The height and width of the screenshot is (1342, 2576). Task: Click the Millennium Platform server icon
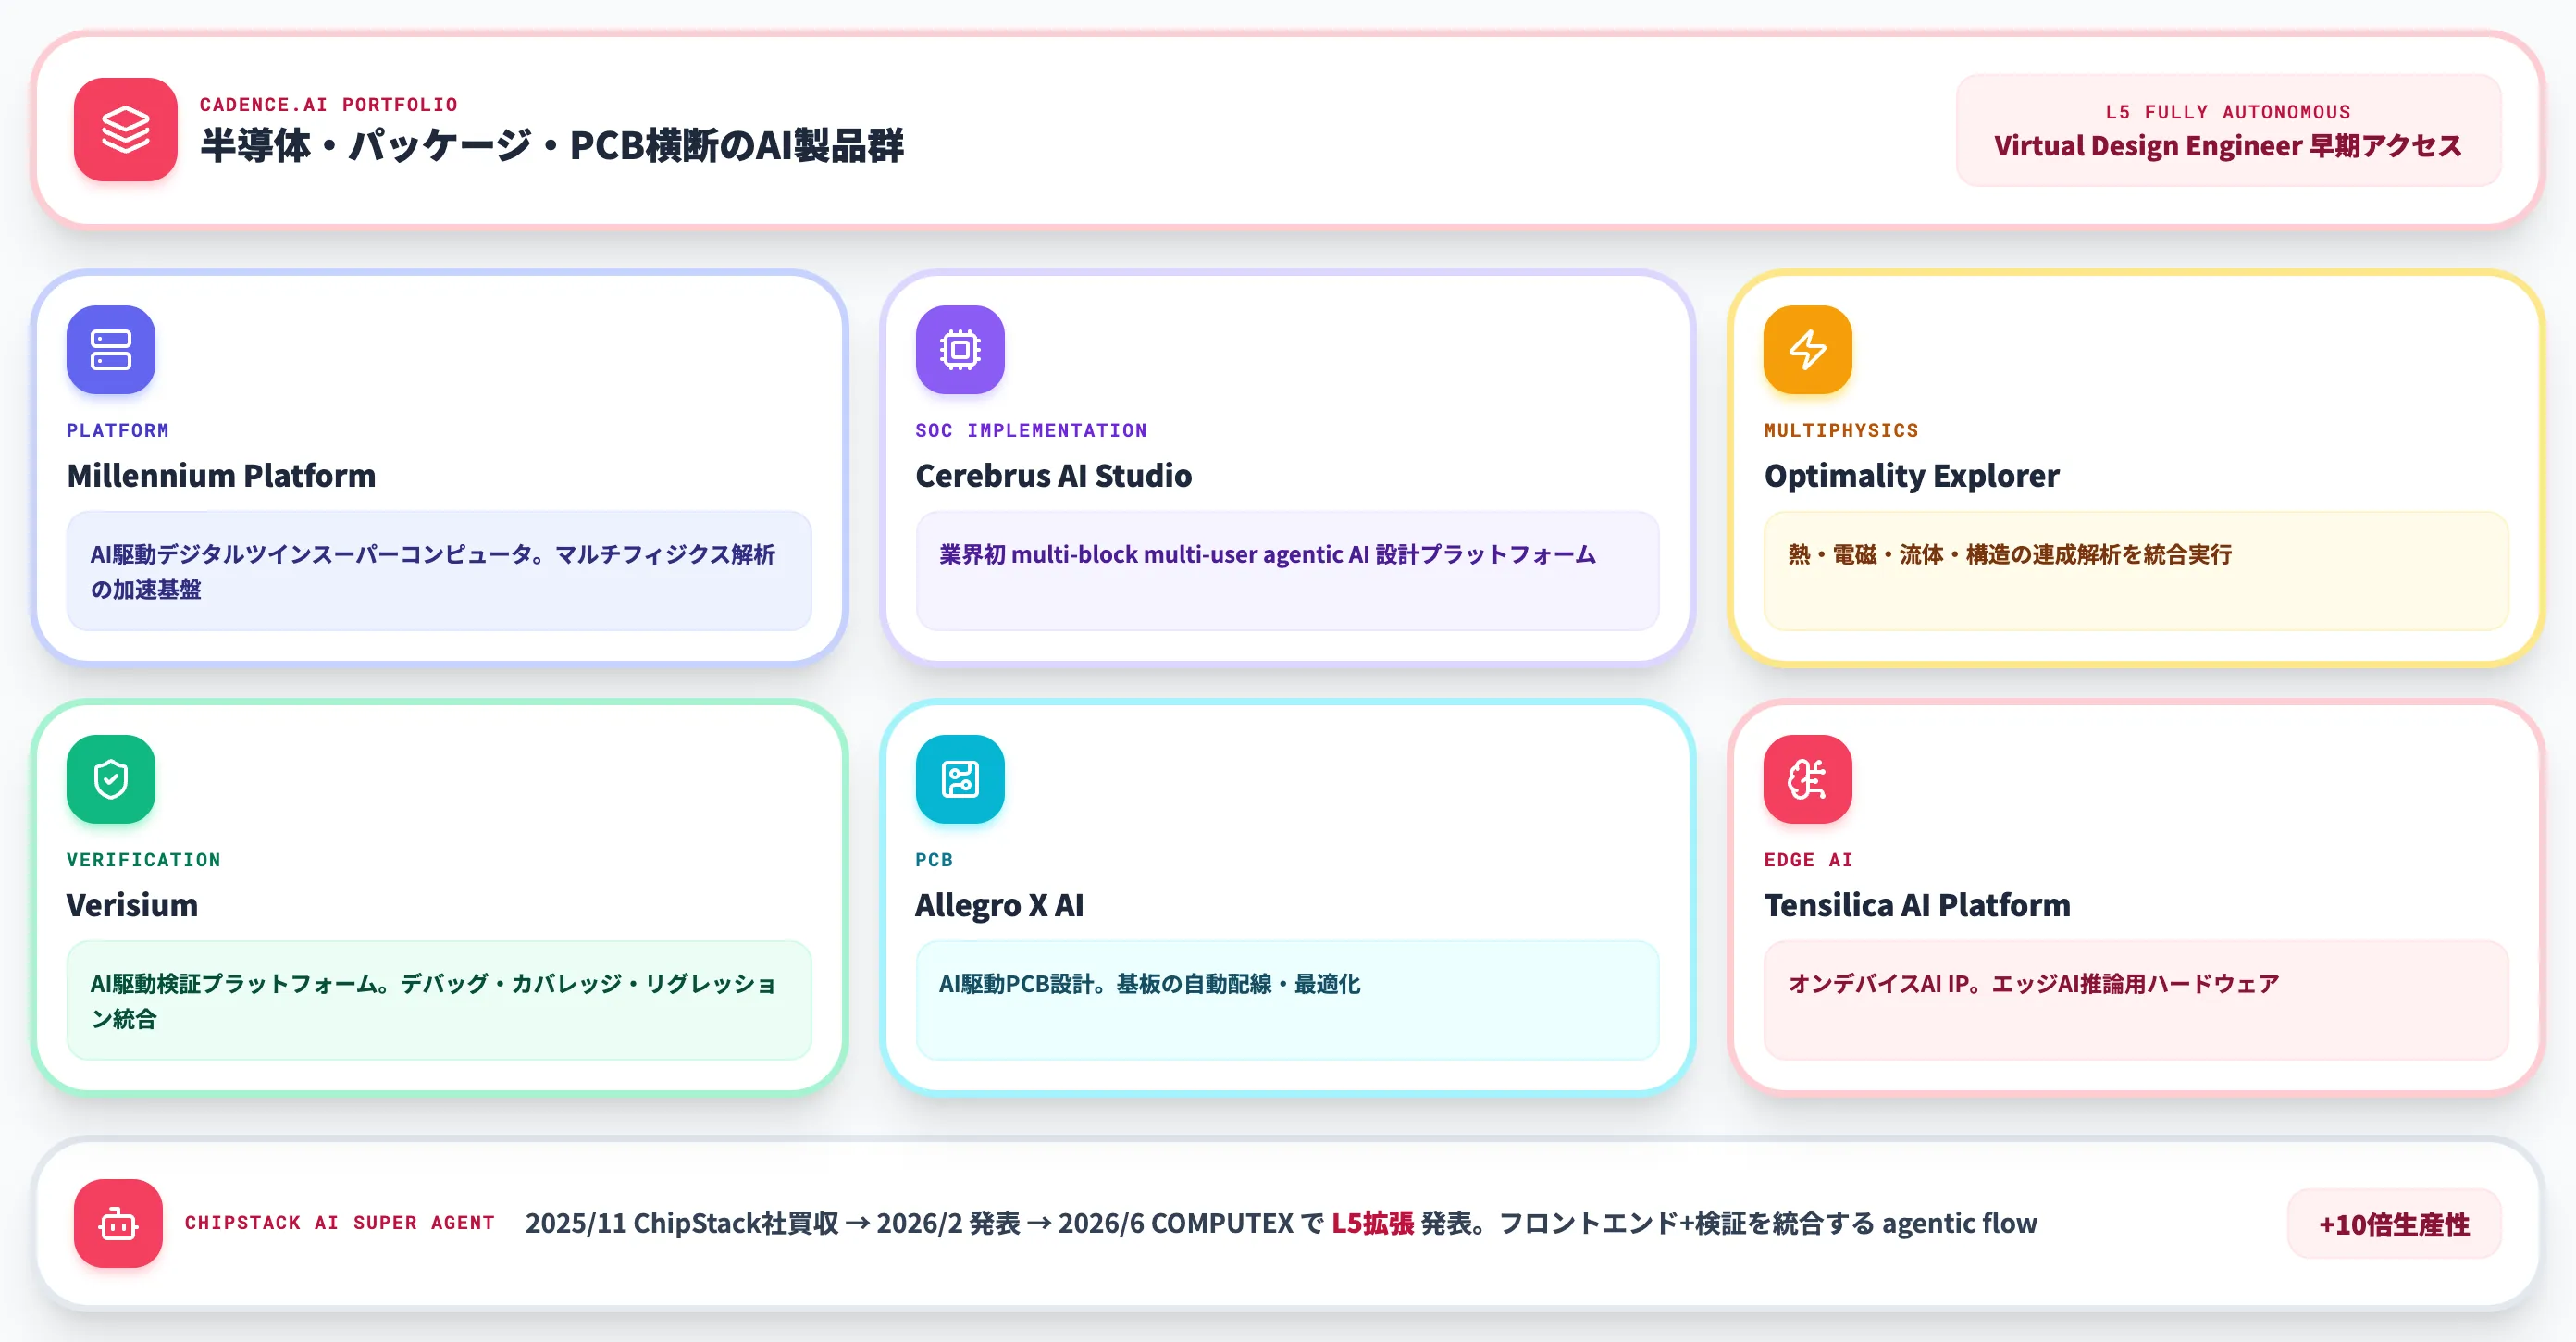111,350
